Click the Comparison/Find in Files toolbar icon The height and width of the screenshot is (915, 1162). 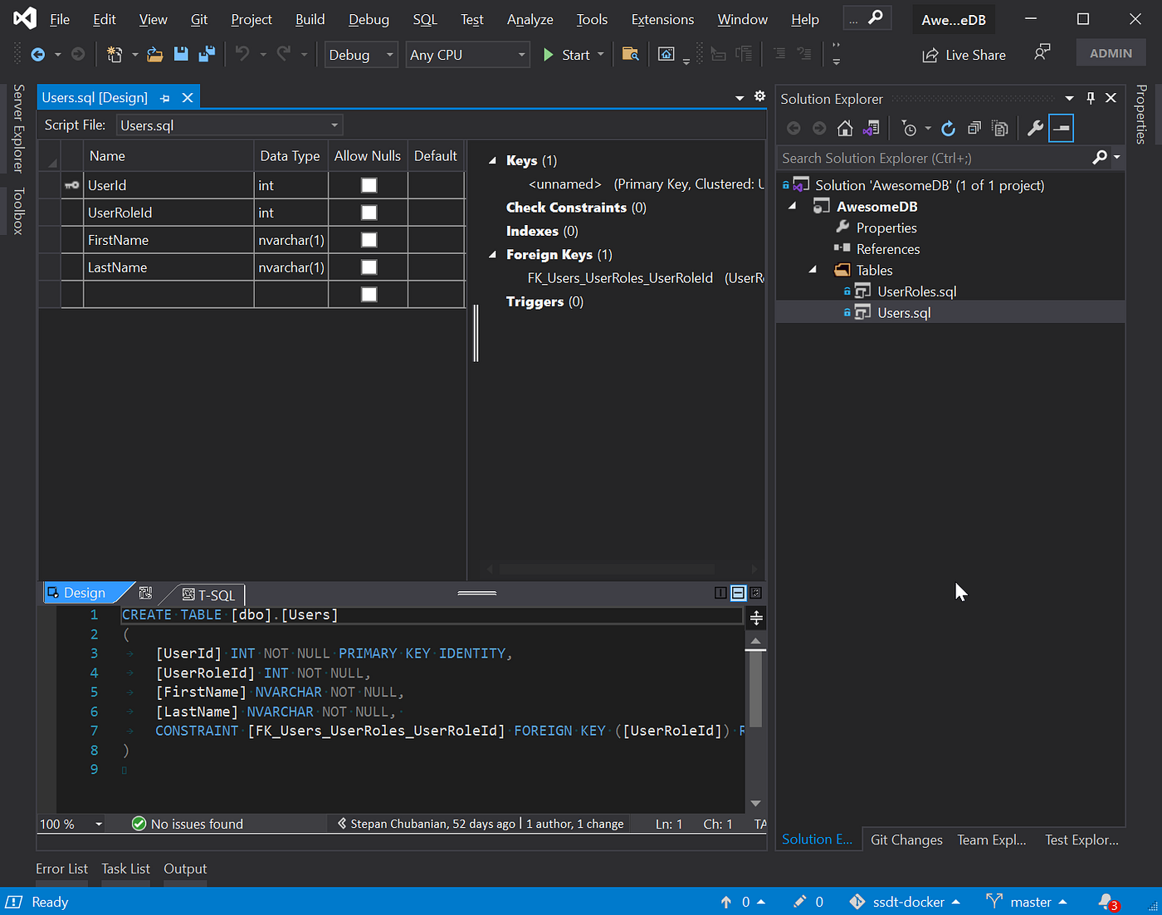[630, 54]
